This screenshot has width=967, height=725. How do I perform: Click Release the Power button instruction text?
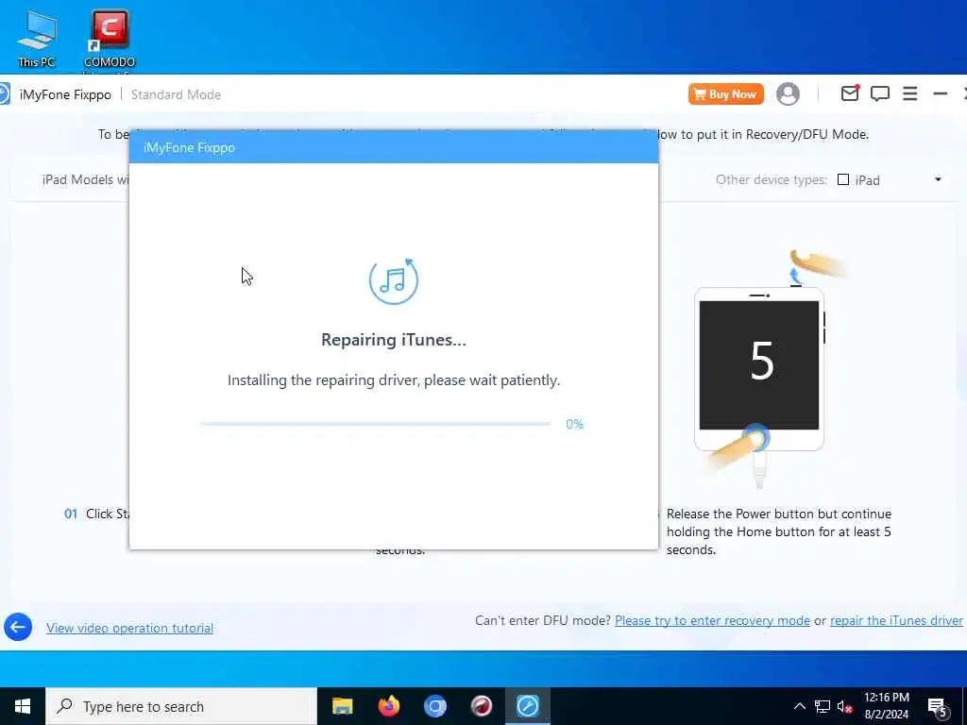(x=779, y=531)
